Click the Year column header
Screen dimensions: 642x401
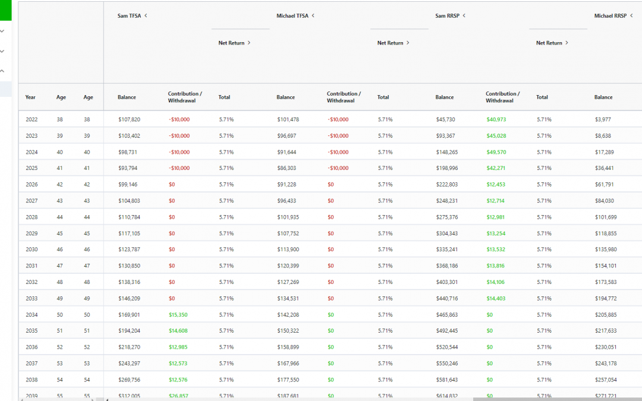30,97
